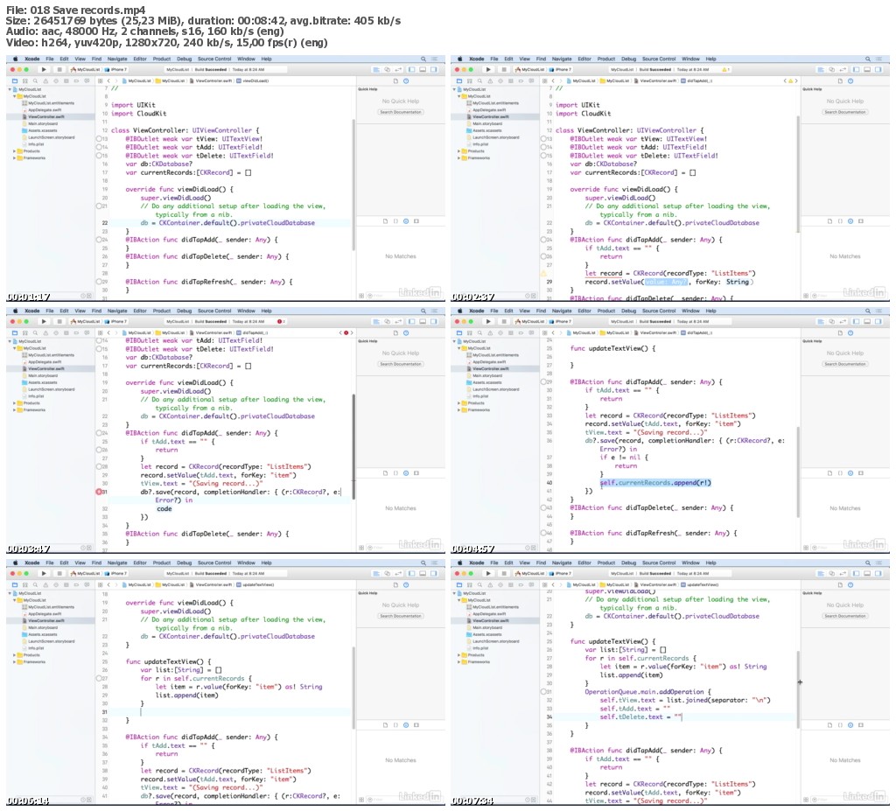The width and height of the screenshot is (896, 811).
Task: Open Navigate menu in the 00:06:14 frame
Action: (x=117, y=563)
